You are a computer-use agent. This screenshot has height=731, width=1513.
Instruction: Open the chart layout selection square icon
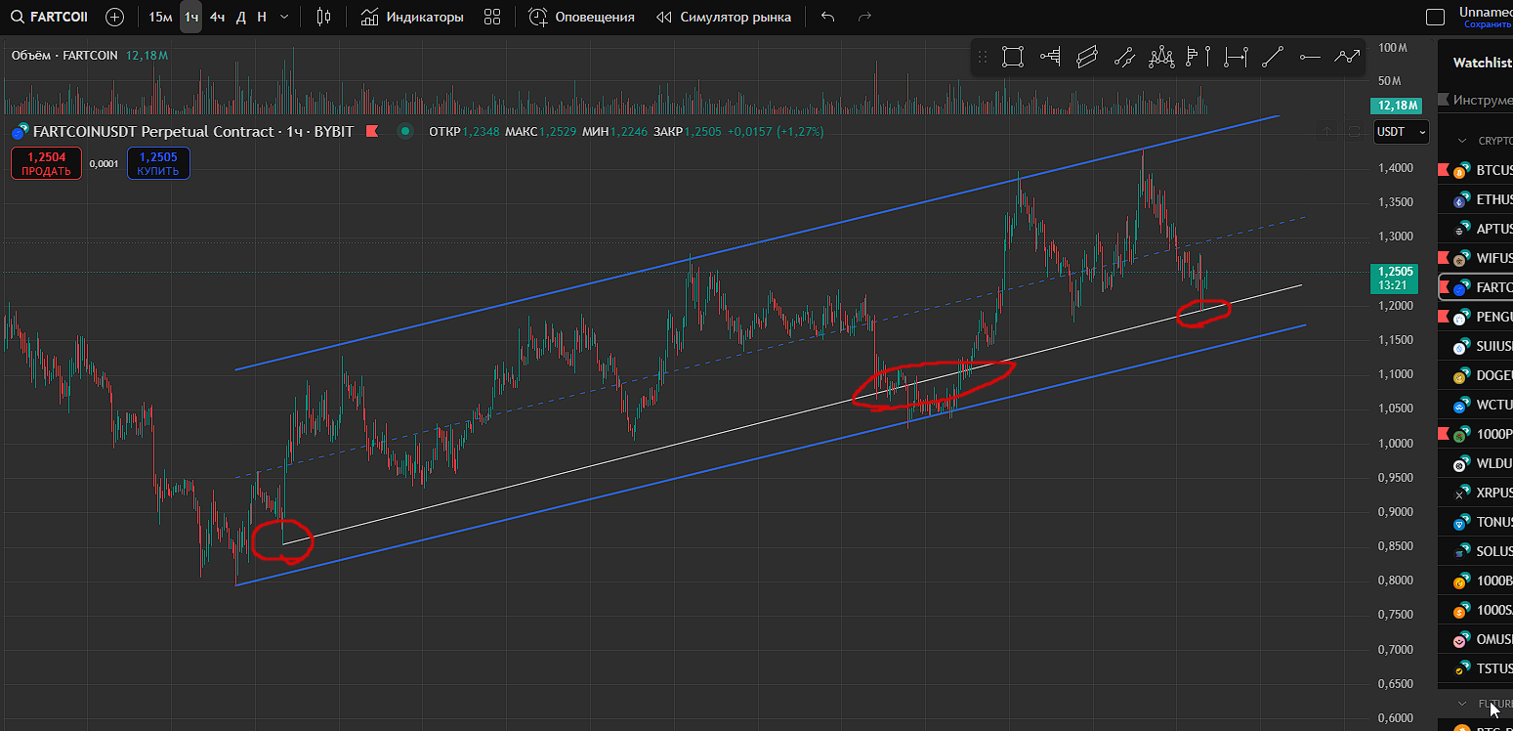(x=1435, y=17)
